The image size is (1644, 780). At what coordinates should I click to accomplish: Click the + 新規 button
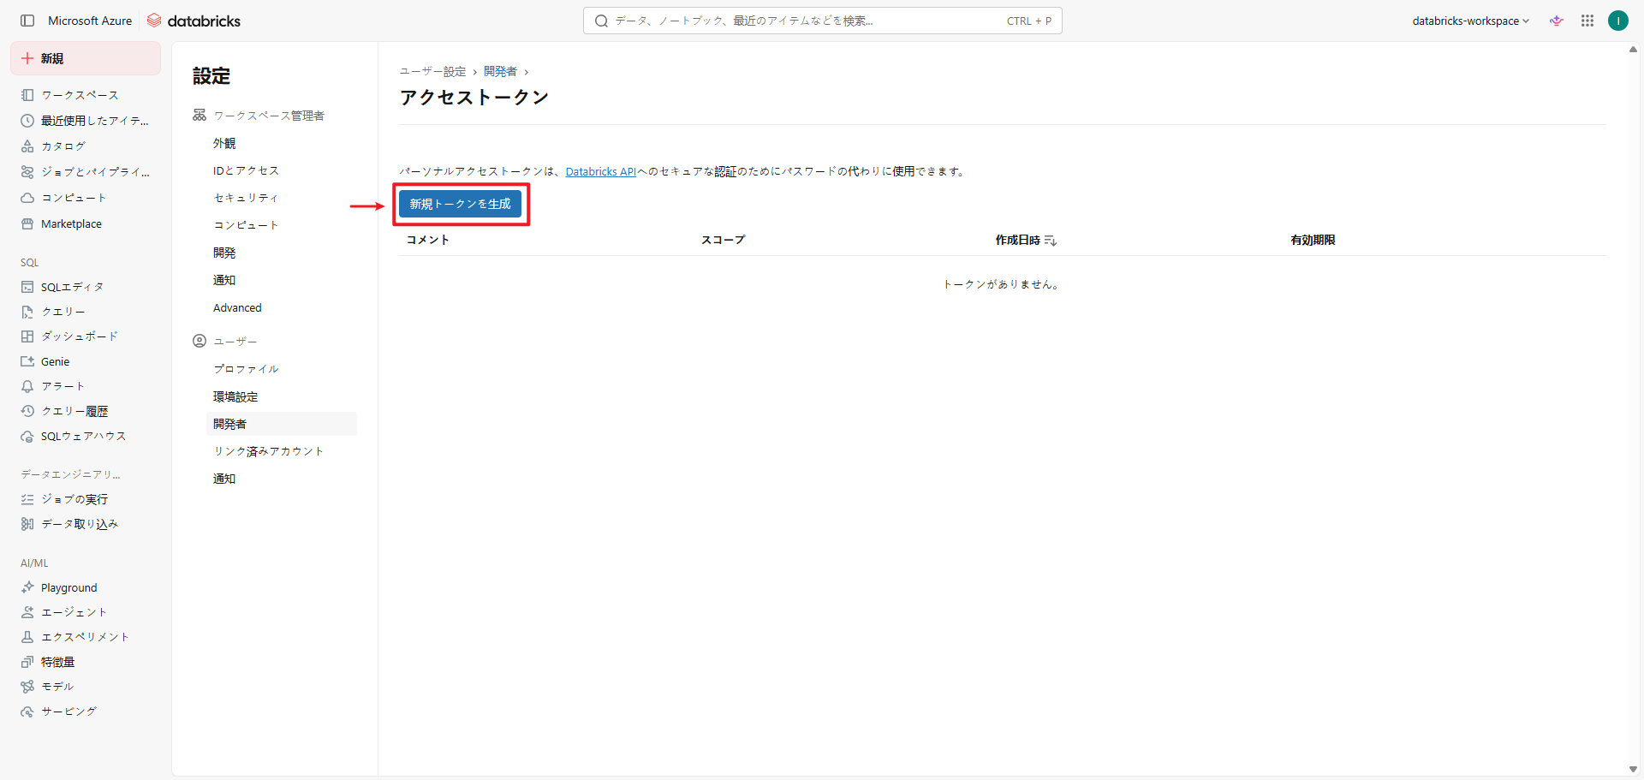click(85, 58)
